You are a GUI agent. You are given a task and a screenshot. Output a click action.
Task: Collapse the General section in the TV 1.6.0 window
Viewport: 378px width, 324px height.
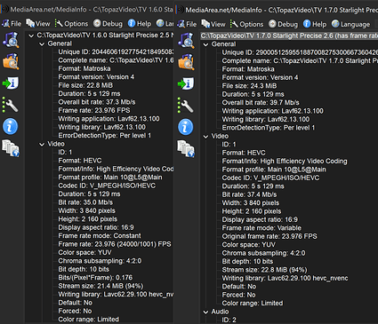point(42,44)
